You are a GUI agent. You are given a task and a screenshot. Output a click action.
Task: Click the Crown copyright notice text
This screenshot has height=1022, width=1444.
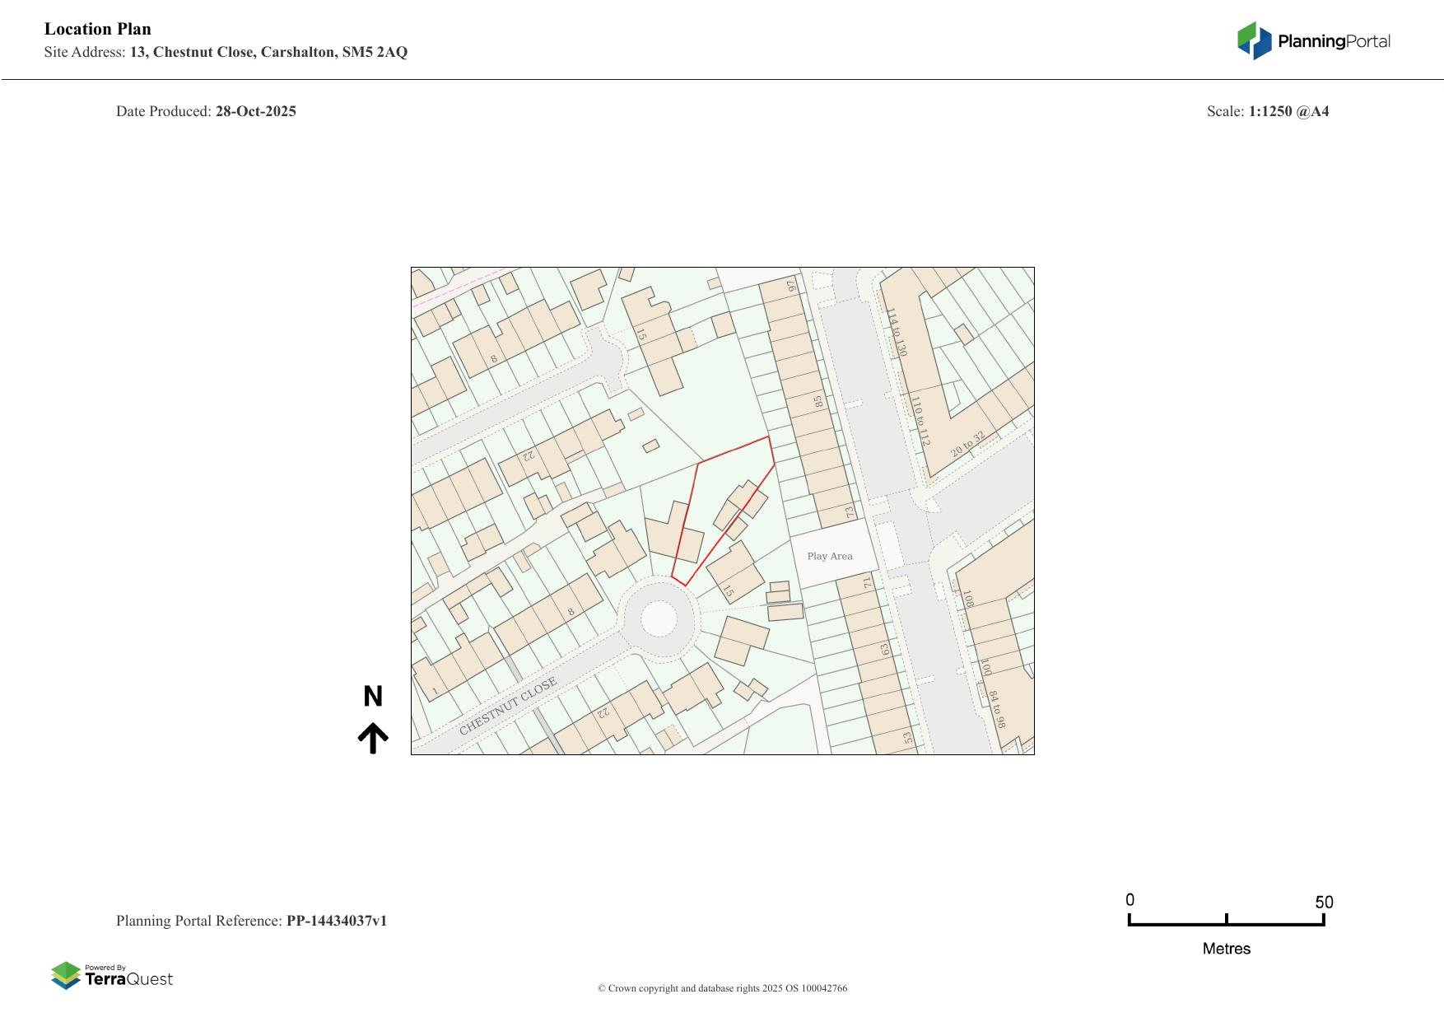(x=722, y=988)
